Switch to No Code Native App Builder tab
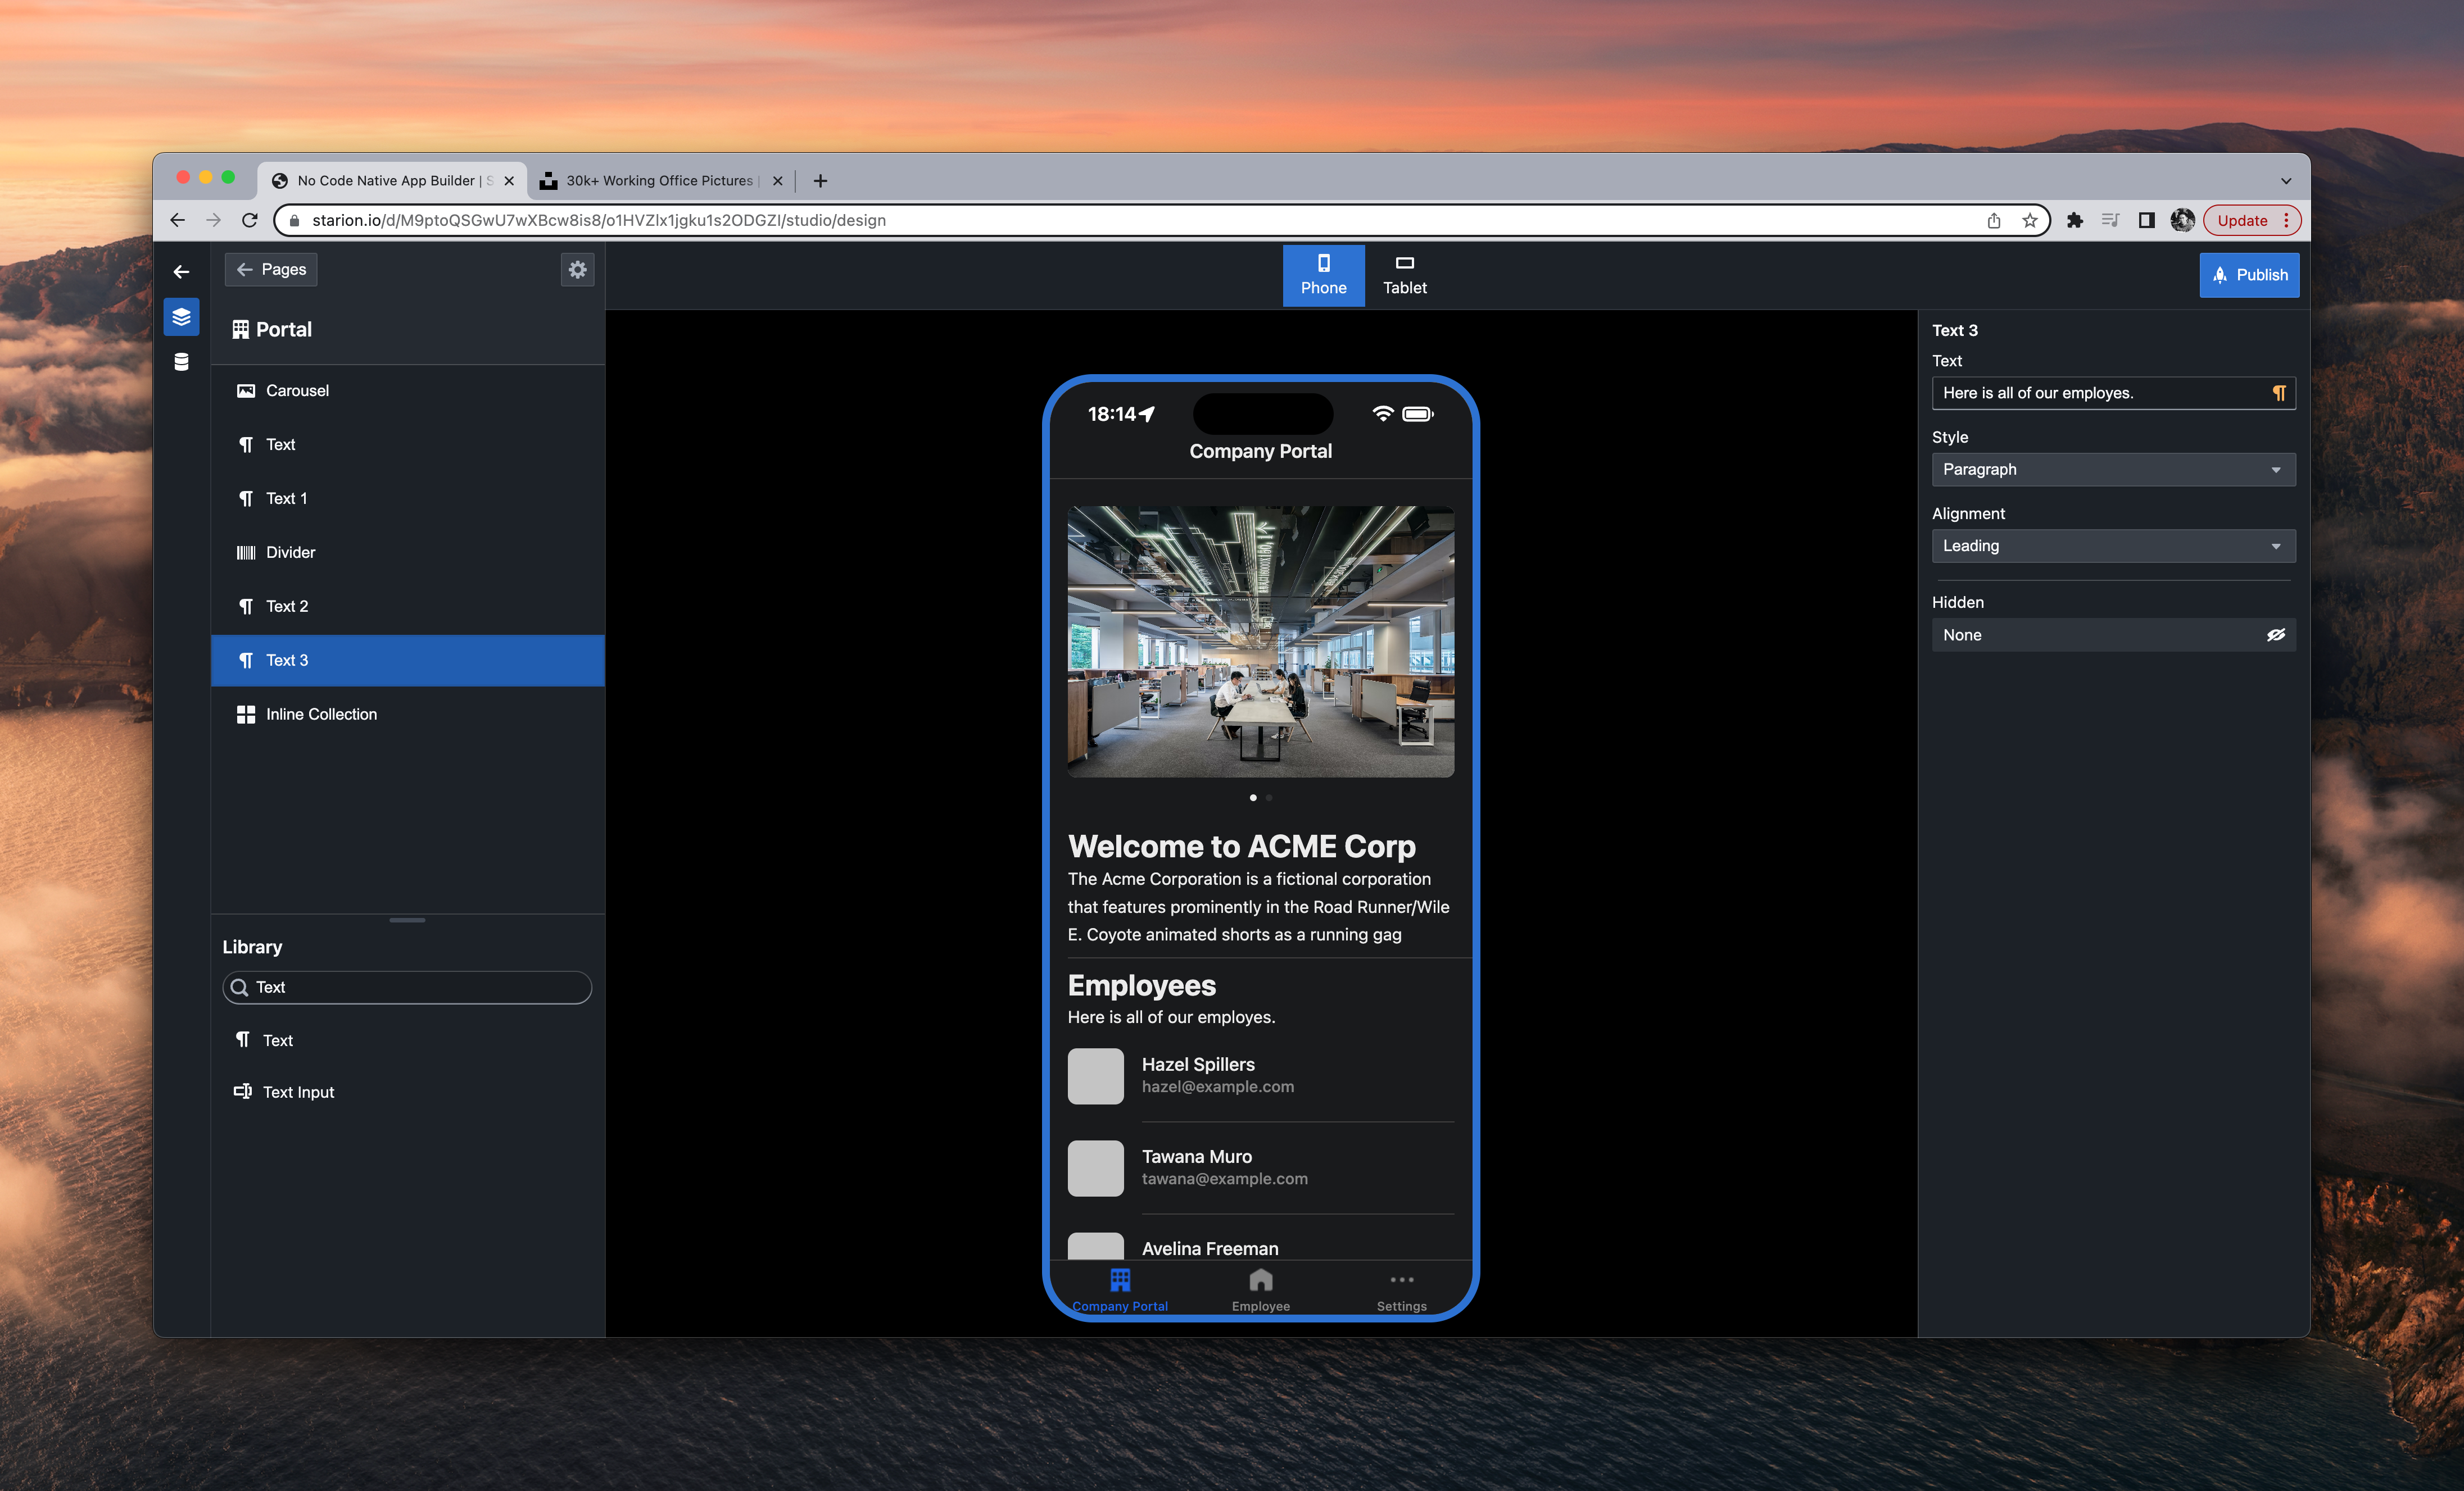 (392, 180)
